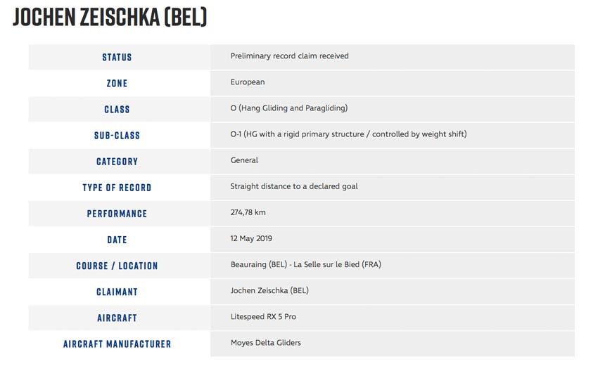Screen dimensions: 598x369
Task: Select the DATE row label
Action: 117,240
